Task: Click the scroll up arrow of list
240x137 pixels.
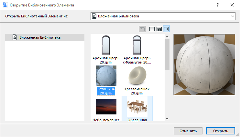Action: [167, 37]
